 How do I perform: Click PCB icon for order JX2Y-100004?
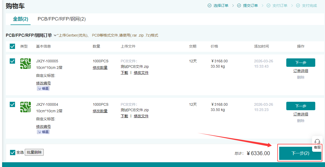(26, 107)
